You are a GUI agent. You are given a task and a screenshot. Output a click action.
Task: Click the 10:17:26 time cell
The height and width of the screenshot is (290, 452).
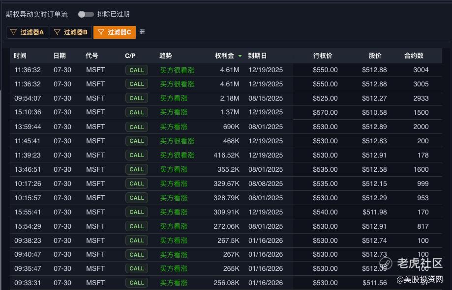pyautogui.click(x=28, y=184)
